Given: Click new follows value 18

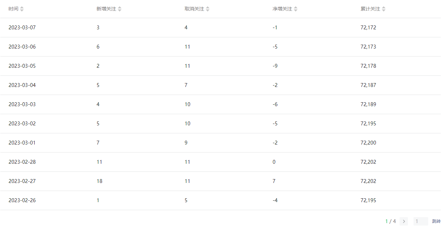Looking at the screenshot, I should tap(100, 181).
